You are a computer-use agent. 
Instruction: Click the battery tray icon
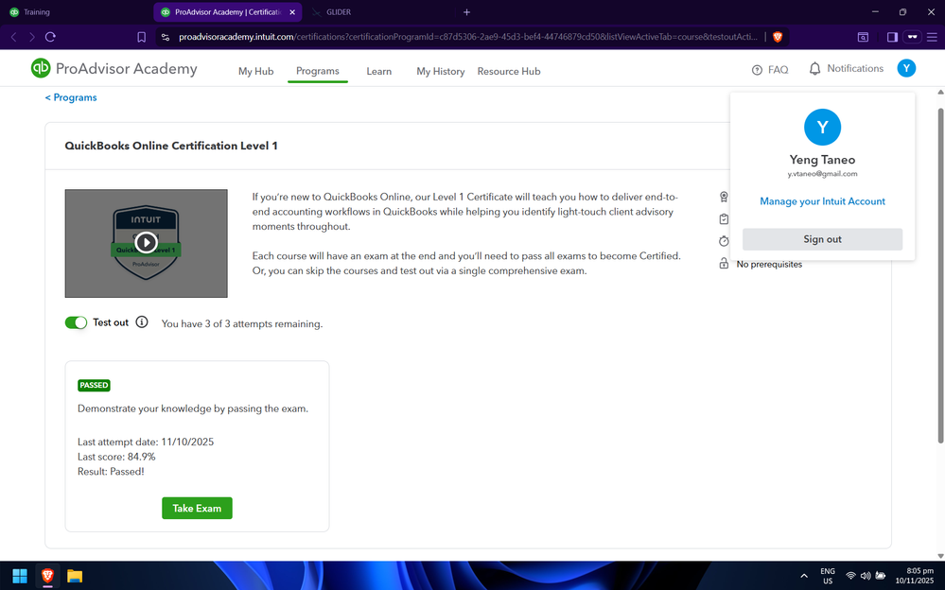click(881, 576)
